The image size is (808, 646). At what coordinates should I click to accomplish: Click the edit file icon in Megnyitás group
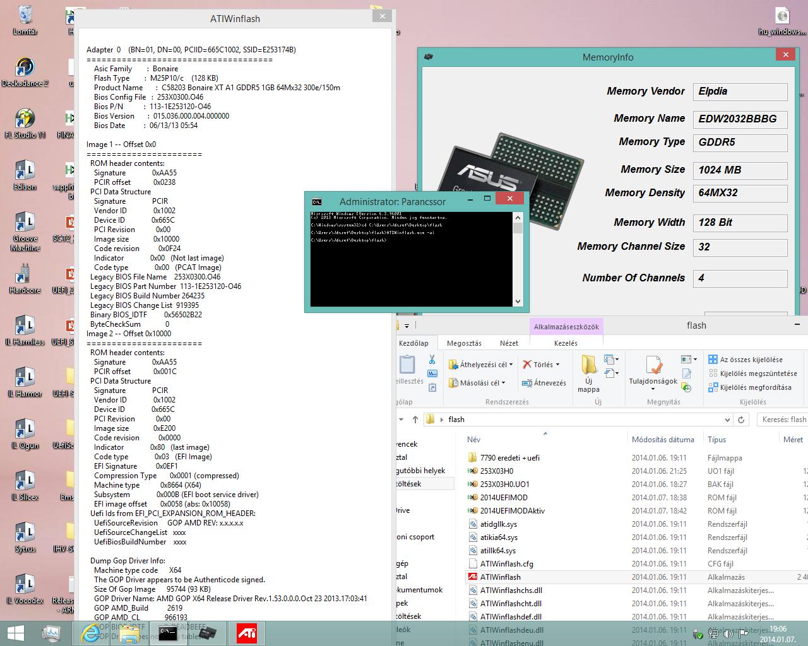tap(687, 373)
